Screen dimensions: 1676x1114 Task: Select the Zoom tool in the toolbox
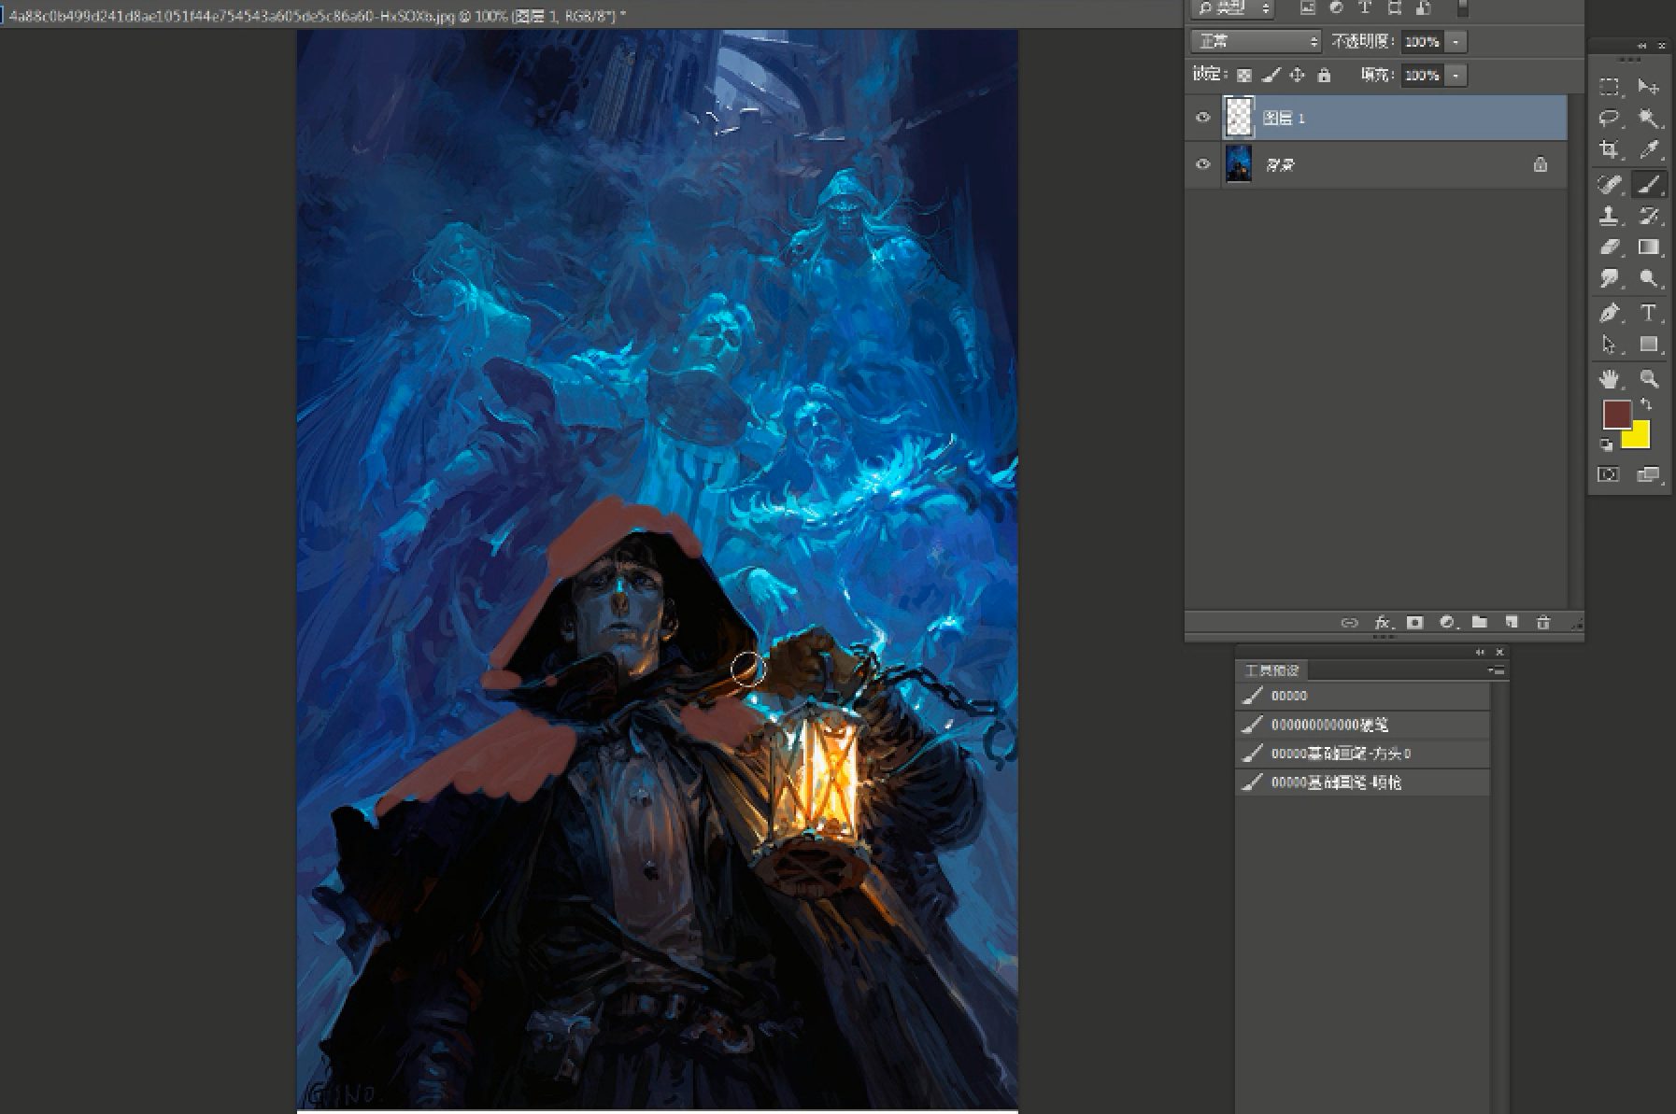coord(1649,378)
